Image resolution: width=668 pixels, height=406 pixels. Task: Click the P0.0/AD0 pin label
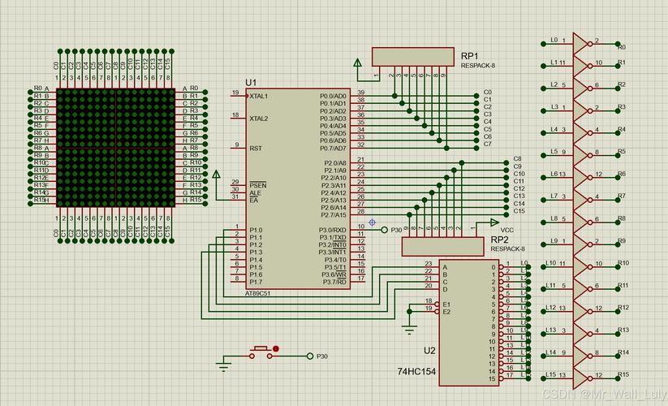pyautogui.click(x=333, y=97)
